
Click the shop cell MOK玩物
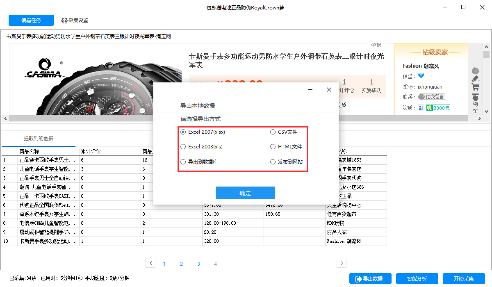click(356, 223)
